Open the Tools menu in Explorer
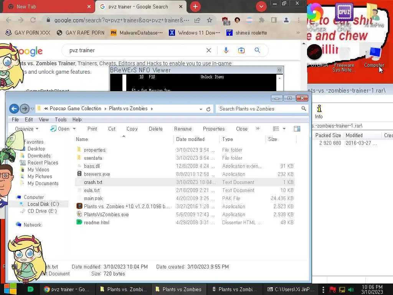The height and width of the screenshot is (295, 393). coord(61,120)
